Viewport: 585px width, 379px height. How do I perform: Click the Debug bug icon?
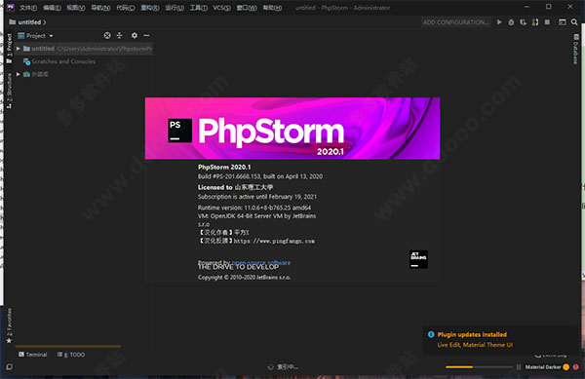[511, 22]
